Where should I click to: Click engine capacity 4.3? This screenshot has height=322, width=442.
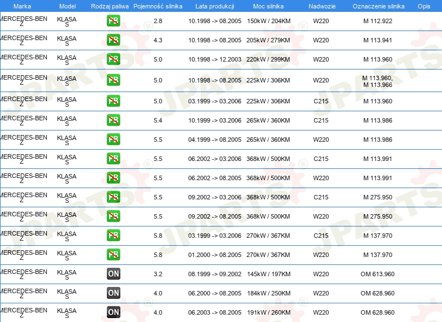point(158,40)
